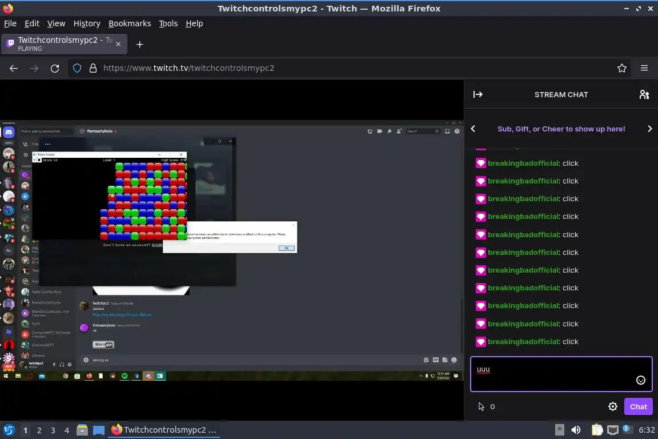658x439 pixels.
Task: Click the clock showing 6:32
Action: click(x=647, y=430)
